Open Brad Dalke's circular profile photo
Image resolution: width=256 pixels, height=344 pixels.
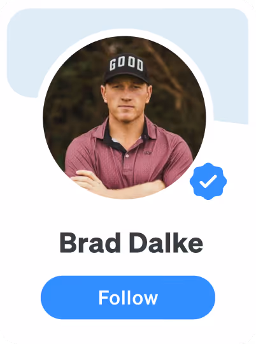tap(124, 118)
